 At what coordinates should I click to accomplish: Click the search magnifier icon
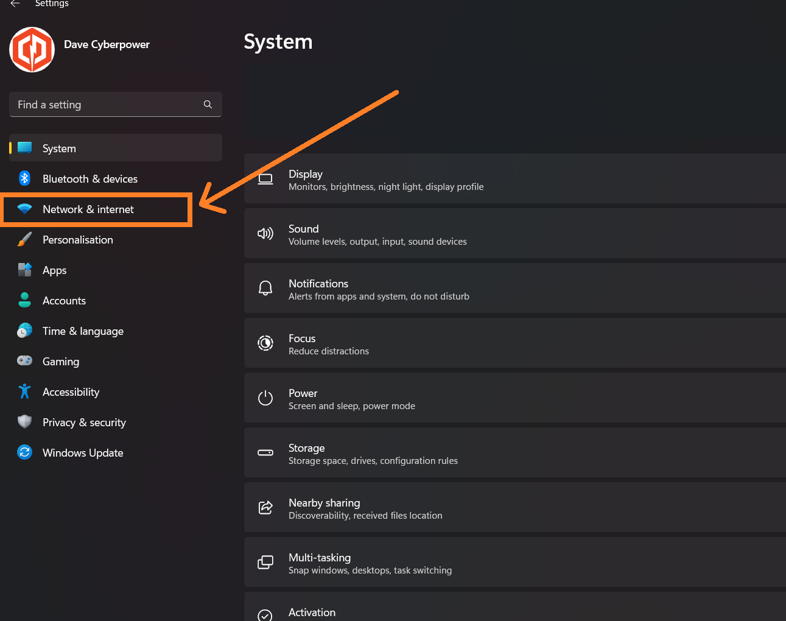coord(208,105)
